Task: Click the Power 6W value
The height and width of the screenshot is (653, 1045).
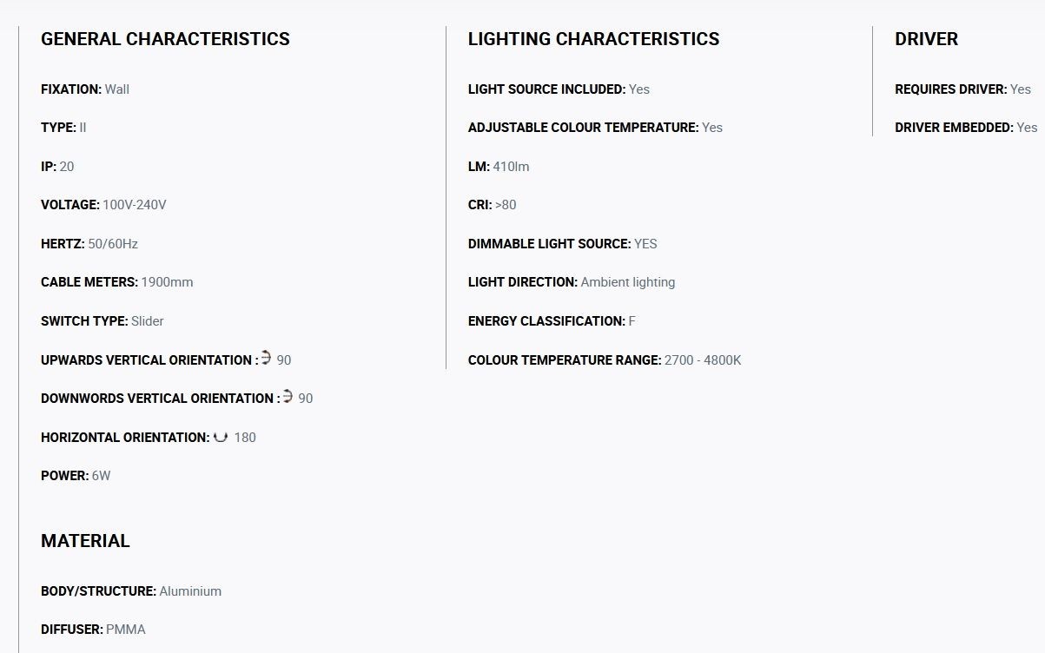Action: [102, 476]
